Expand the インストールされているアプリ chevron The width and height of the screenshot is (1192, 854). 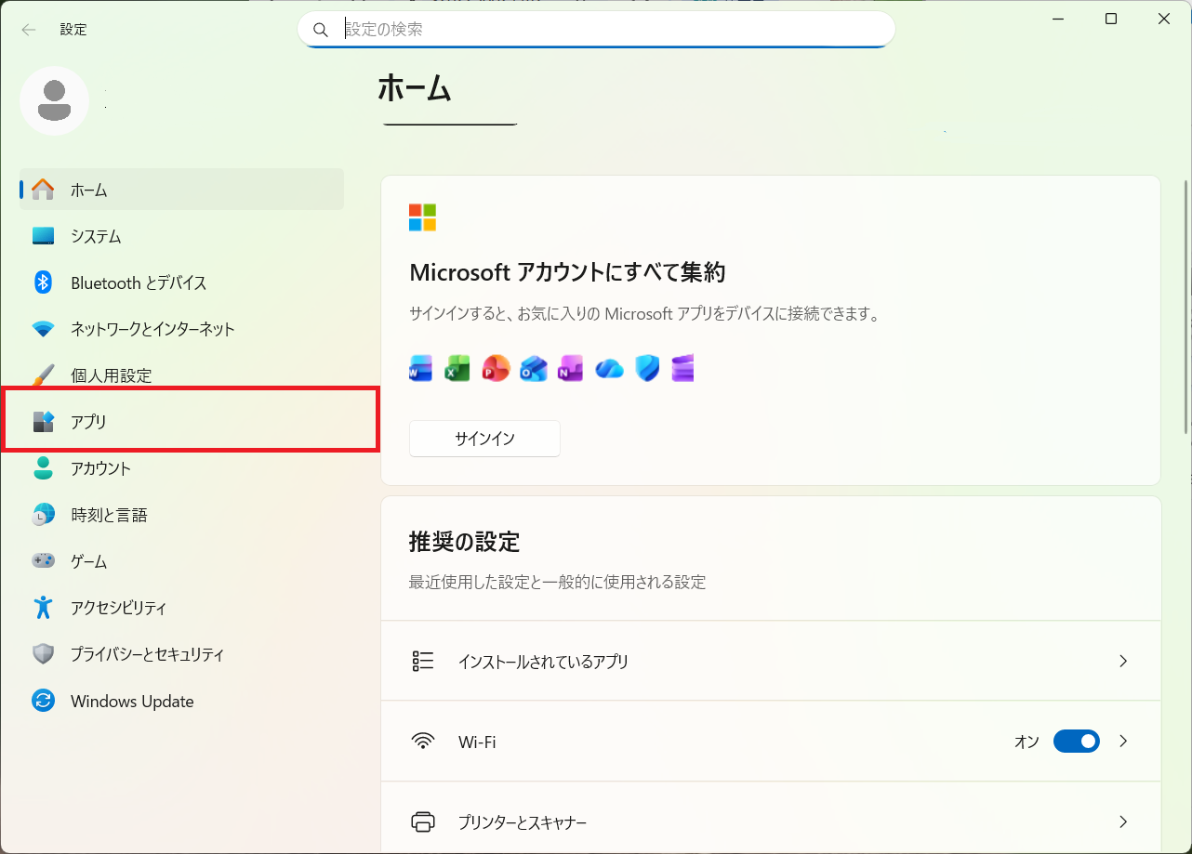[1123, 661]
